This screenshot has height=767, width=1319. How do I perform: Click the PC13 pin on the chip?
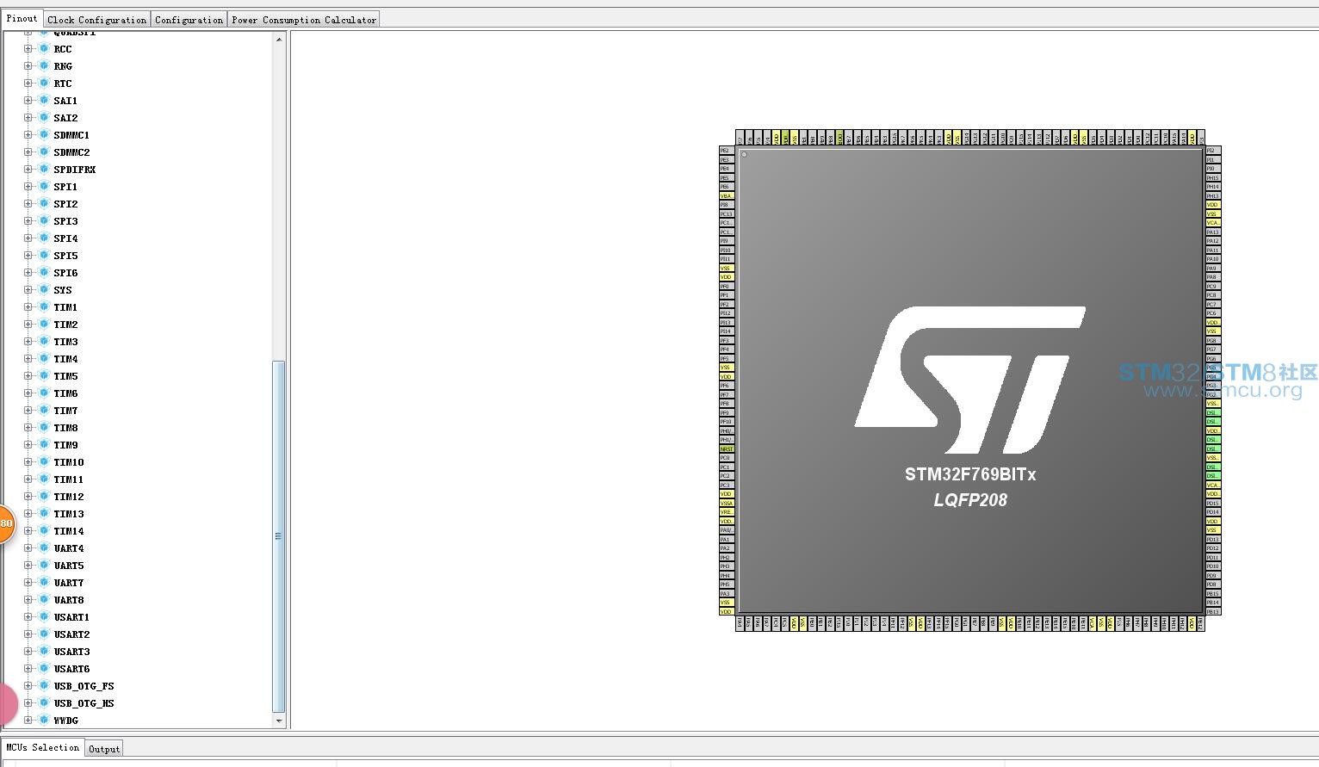(727, 214)
